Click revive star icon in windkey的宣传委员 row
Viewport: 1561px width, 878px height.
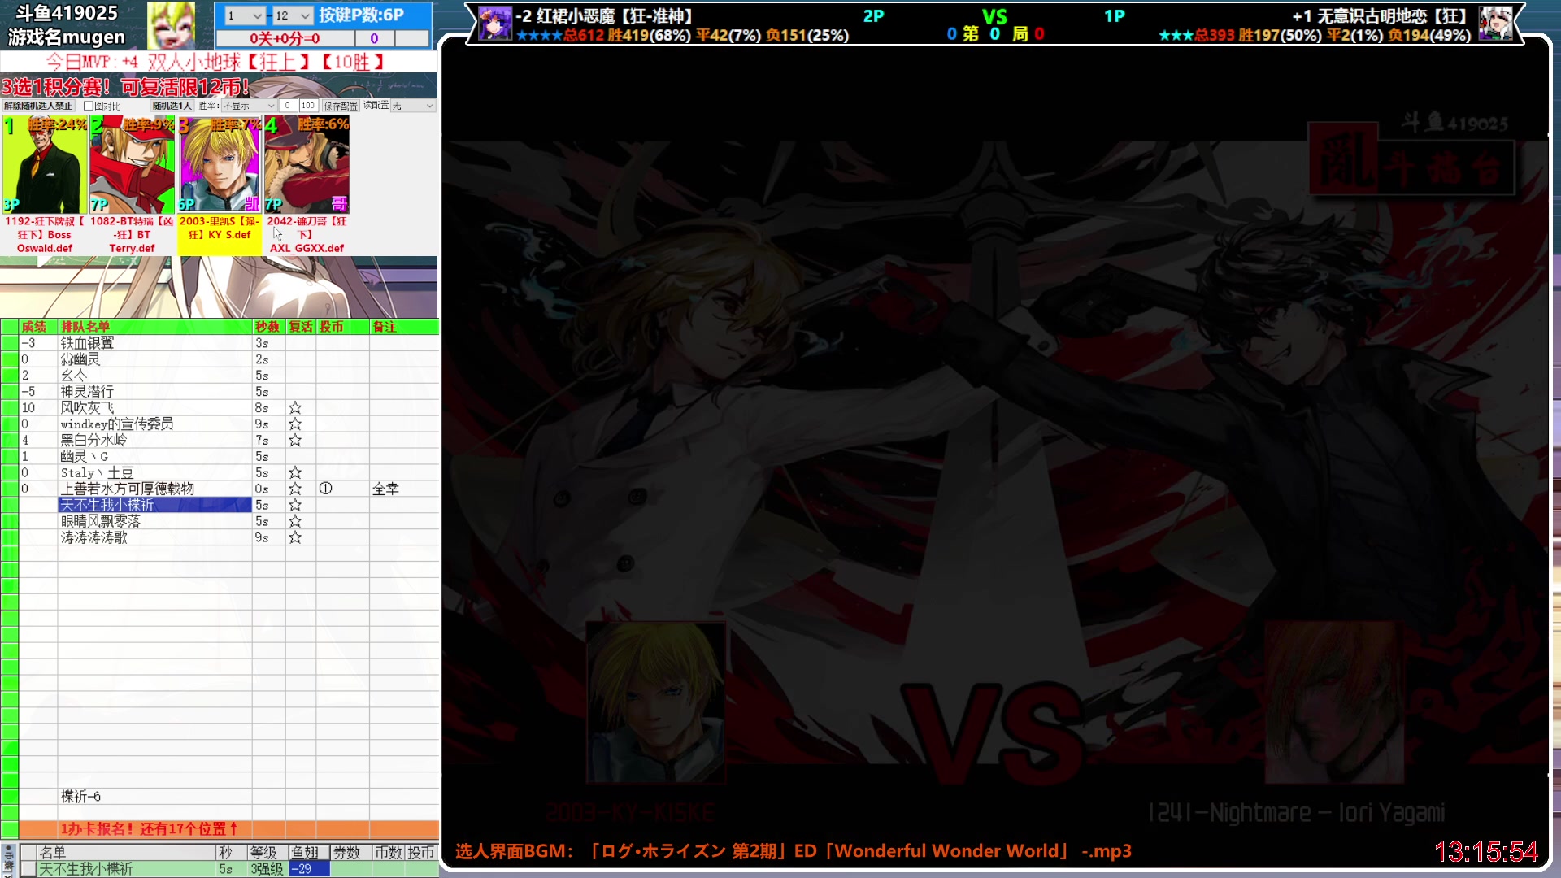point(295,424)
